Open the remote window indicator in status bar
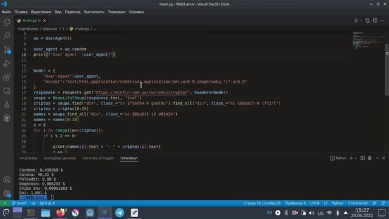 point(5,203)
